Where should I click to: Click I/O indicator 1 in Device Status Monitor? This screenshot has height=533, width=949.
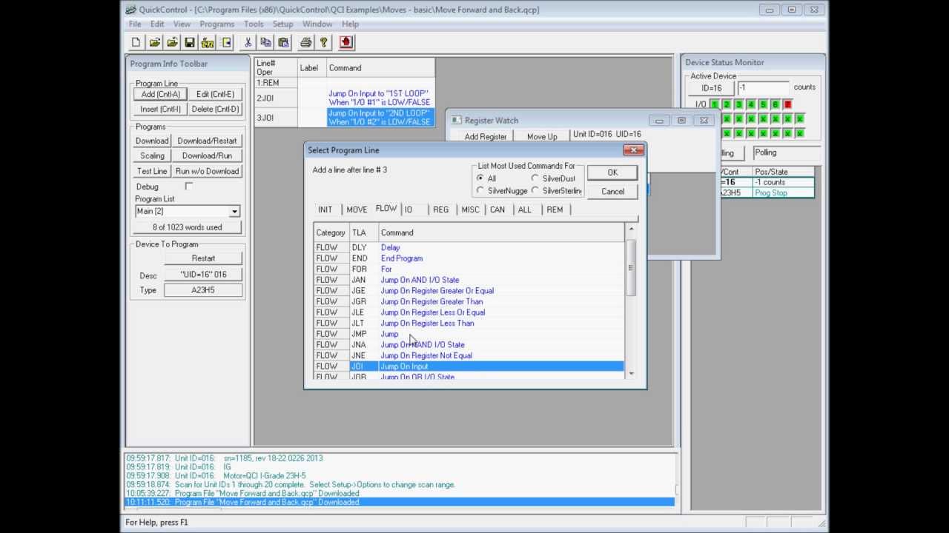click(715, 104)
